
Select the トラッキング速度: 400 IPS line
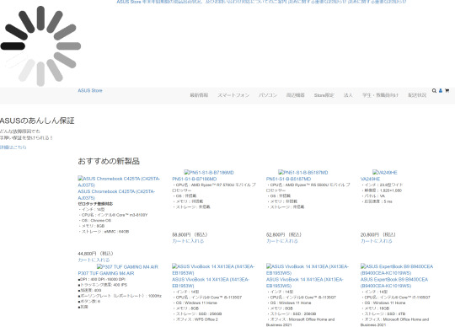pyautogui.click(x=103, y=285)
